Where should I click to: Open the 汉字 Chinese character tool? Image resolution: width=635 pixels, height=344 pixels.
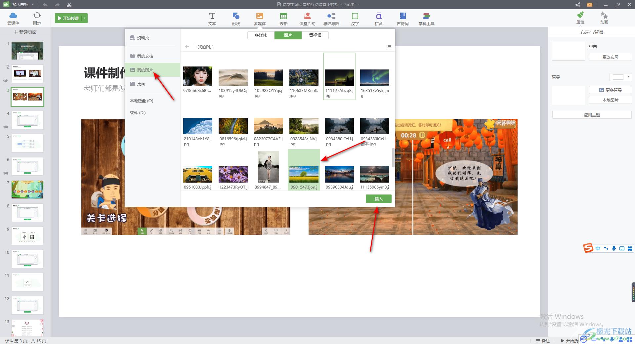tap(355, 19)
